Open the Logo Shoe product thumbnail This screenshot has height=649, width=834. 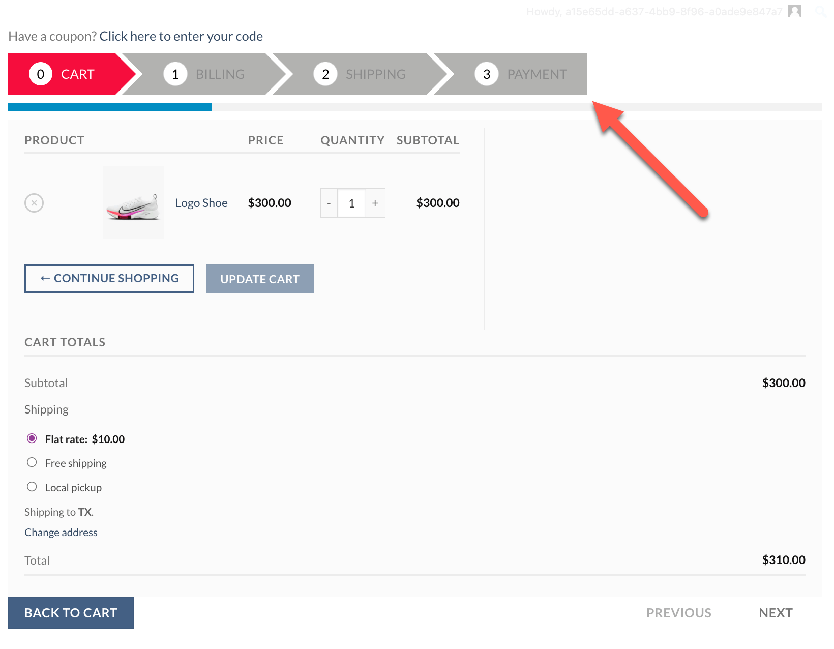point(133,202)
